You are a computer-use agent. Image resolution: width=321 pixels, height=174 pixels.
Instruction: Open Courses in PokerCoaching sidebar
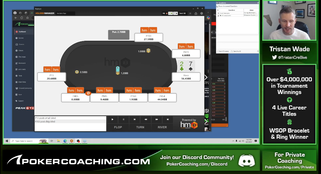tap(21, 44)
